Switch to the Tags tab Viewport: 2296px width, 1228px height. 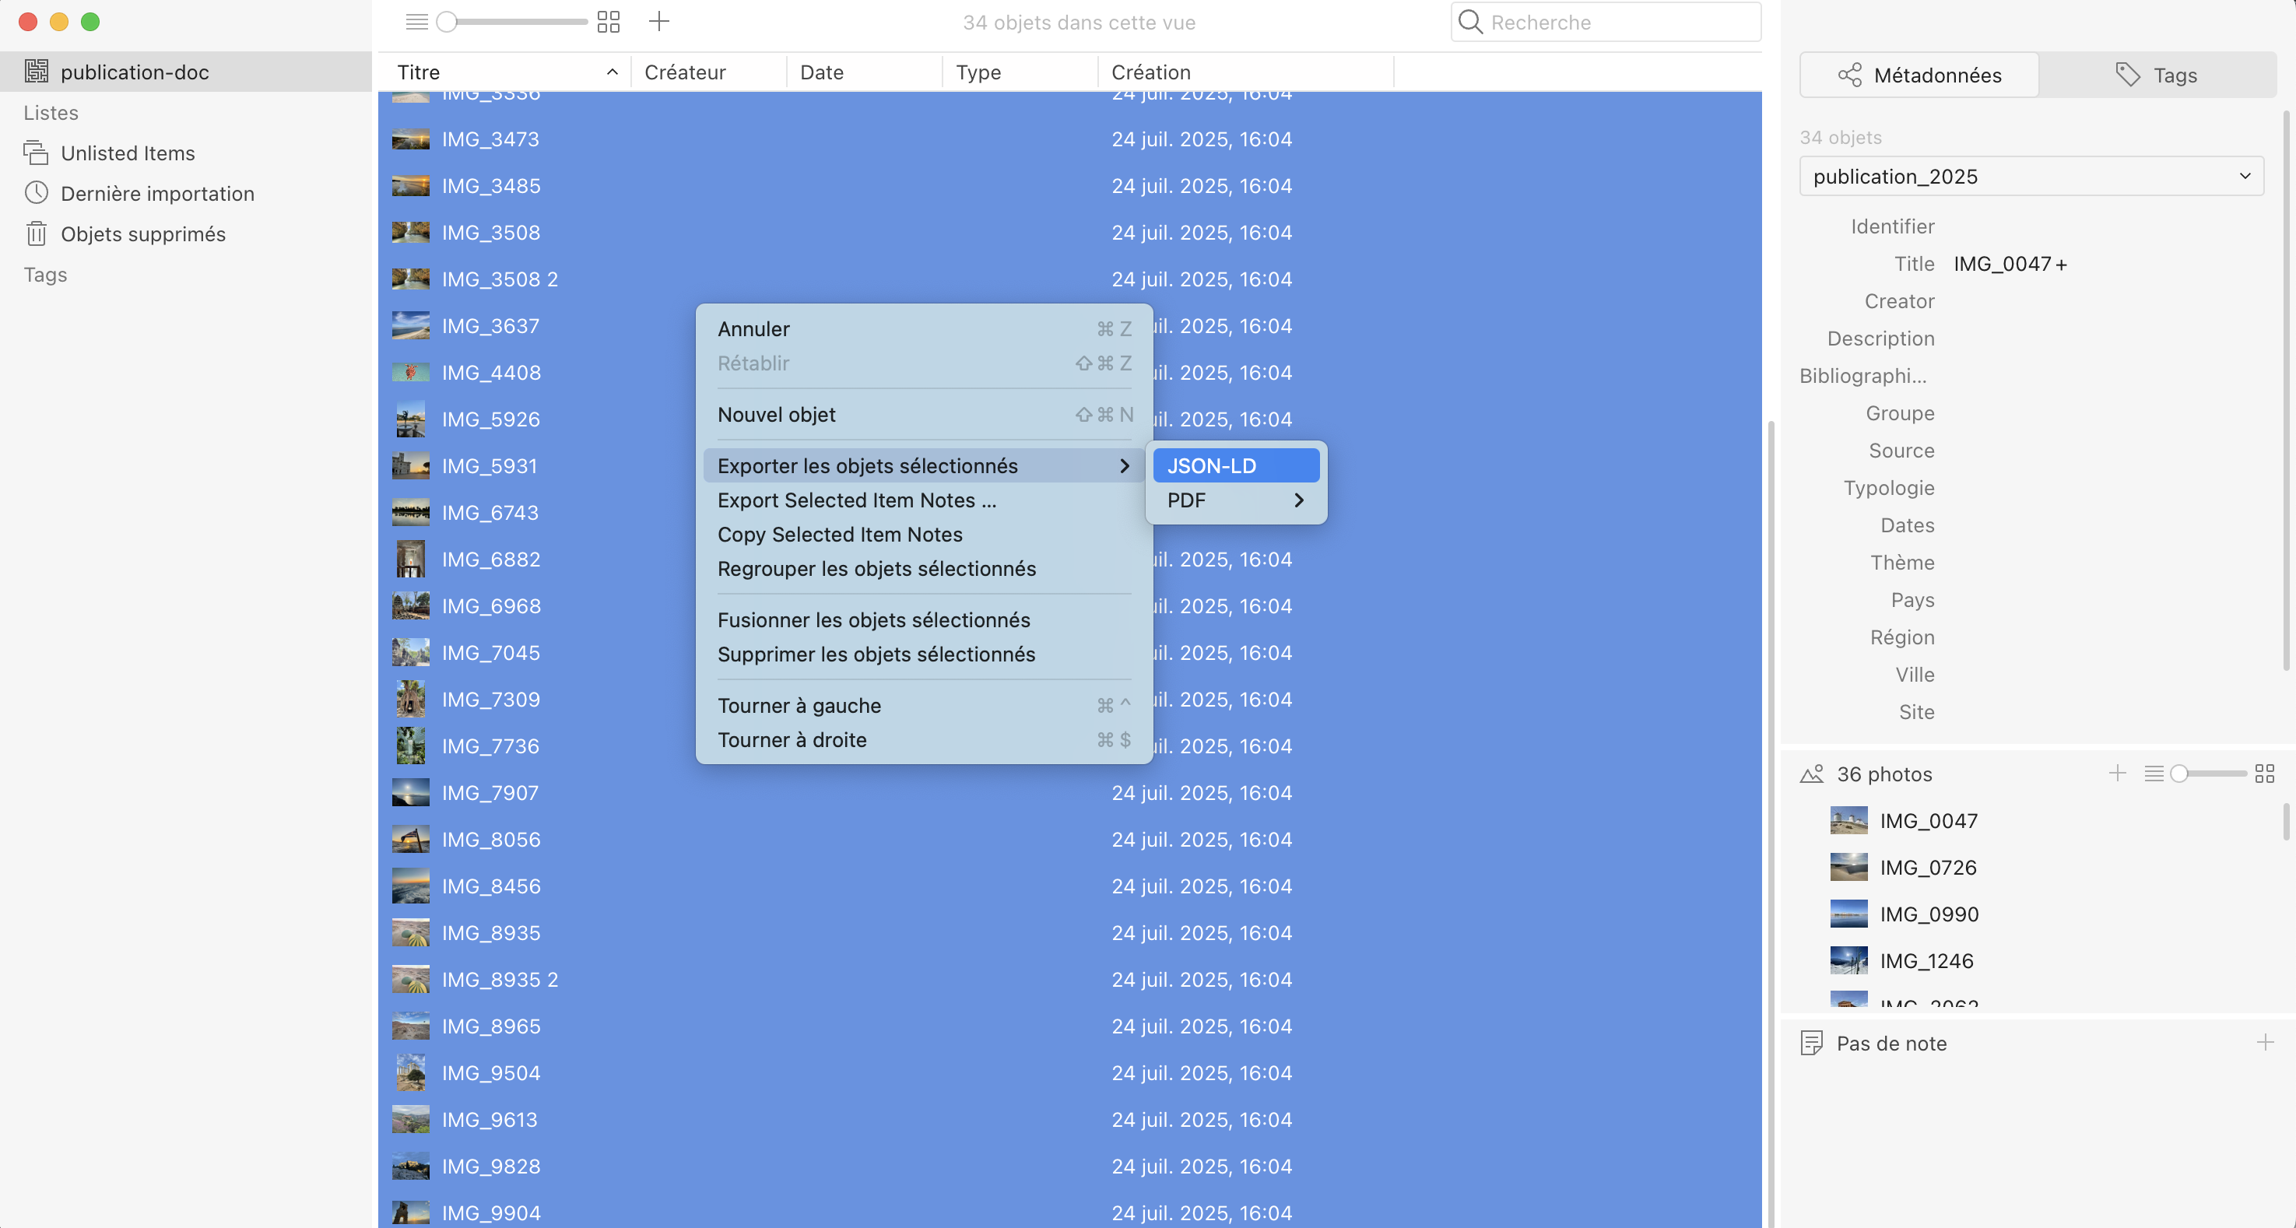tap(2157, 75)
